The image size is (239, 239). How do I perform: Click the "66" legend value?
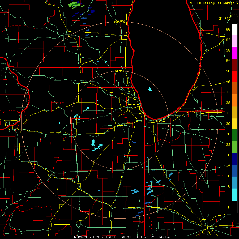click(228, 29)
